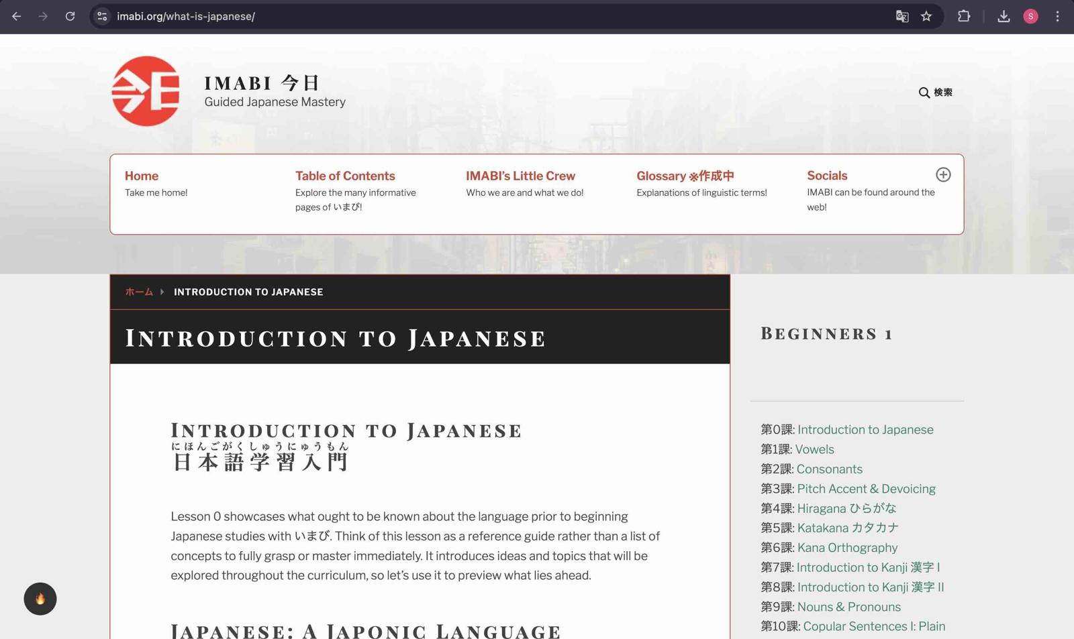Open site information in the address bar
1074x639 pixels.
101,16
